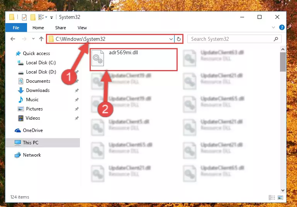Go forward with the right arrow button
The height and width of the screenshot is (207, 297).
[24, 39]
